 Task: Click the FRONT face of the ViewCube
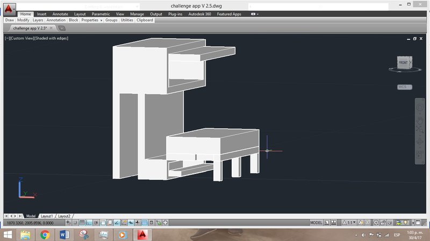(403, 63)
